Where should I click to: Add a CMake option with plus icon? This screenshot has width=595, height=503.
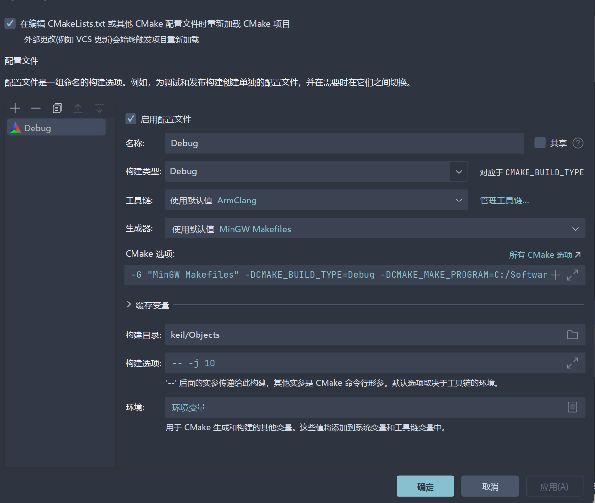(555, 275)
